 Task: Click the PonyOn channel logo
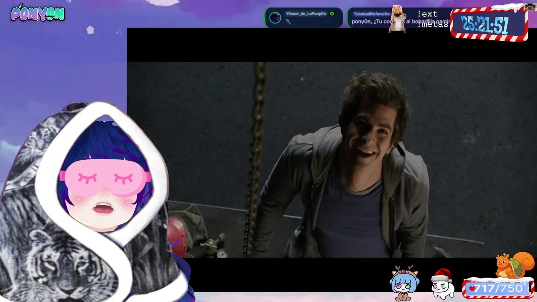pyautogui.click(x=38, y=13)
